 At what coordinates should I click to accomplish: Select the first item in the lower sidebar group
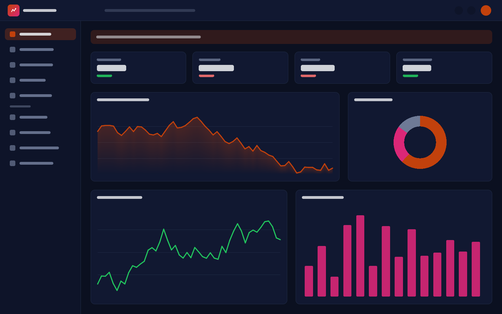click(40, 117)
